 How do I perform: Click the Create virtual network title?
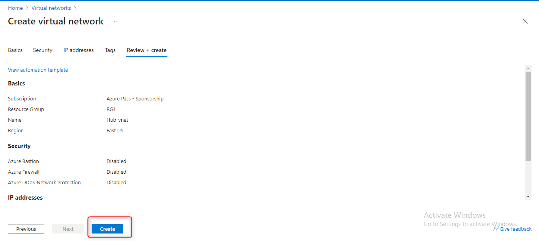[x=56, y=21]
